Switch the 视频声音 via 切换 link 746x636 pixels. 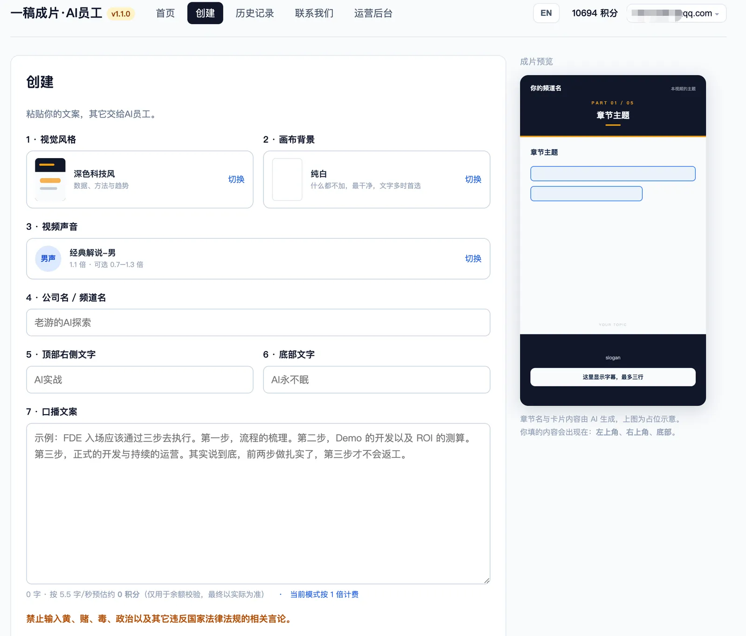(473, 259)
